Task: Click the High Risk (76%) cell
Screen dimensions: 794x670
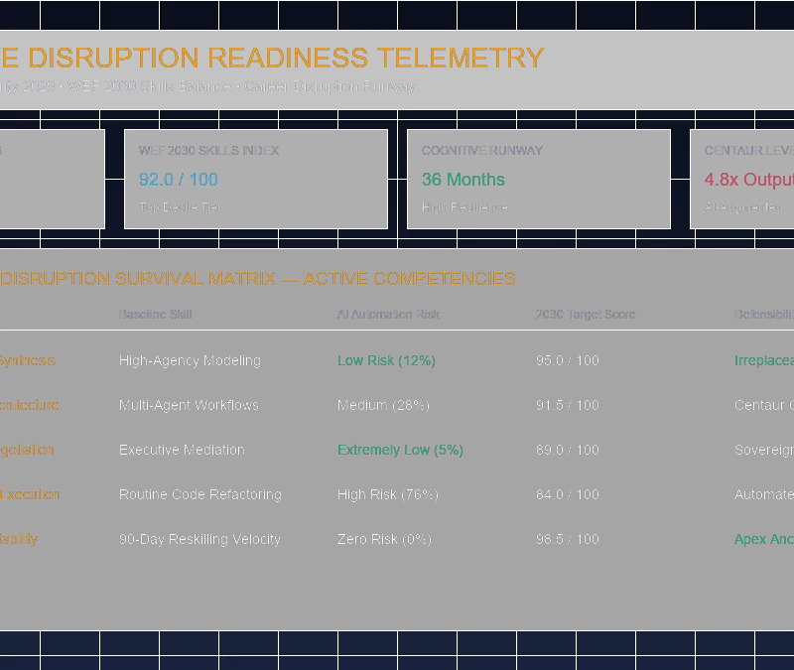Action: pos(388,494)
